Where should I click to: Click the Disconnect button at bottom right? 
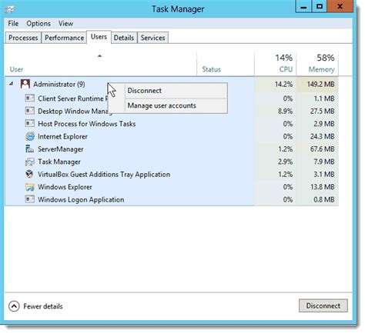click(x=323, y=306)
